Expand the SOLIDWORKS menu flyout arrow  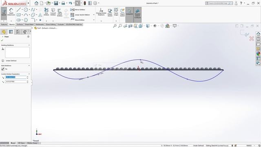click(29, 3)
